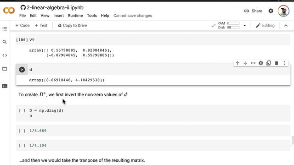Click the run bracket for 1/8.669 cell
Screen dimensions: 294x165
[x=22, y=131]
